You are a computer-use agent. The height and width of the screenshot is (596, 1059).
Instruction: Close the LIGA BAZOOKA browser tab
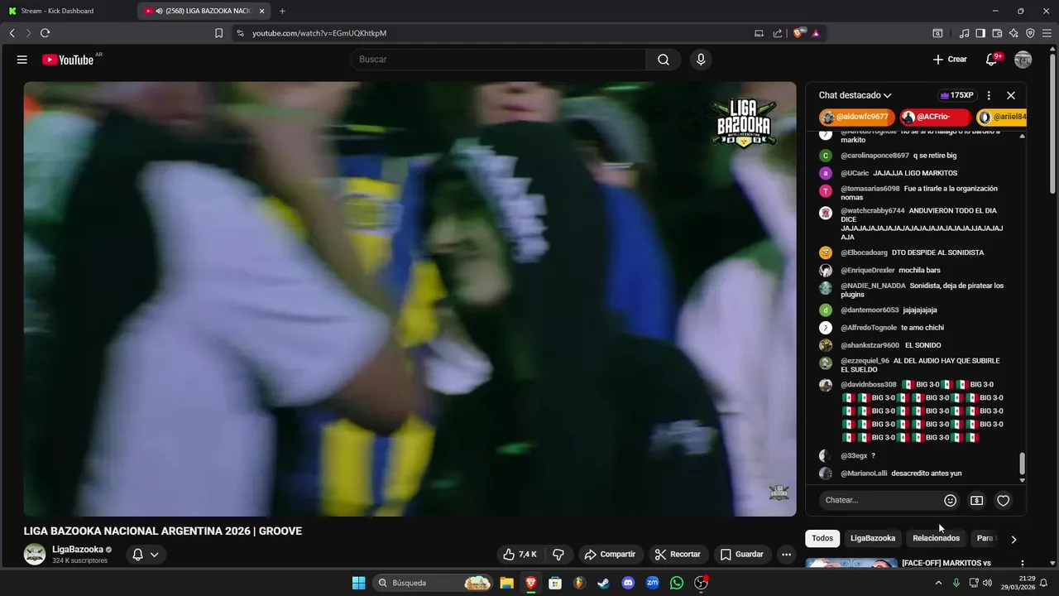[x=262, y=11]
